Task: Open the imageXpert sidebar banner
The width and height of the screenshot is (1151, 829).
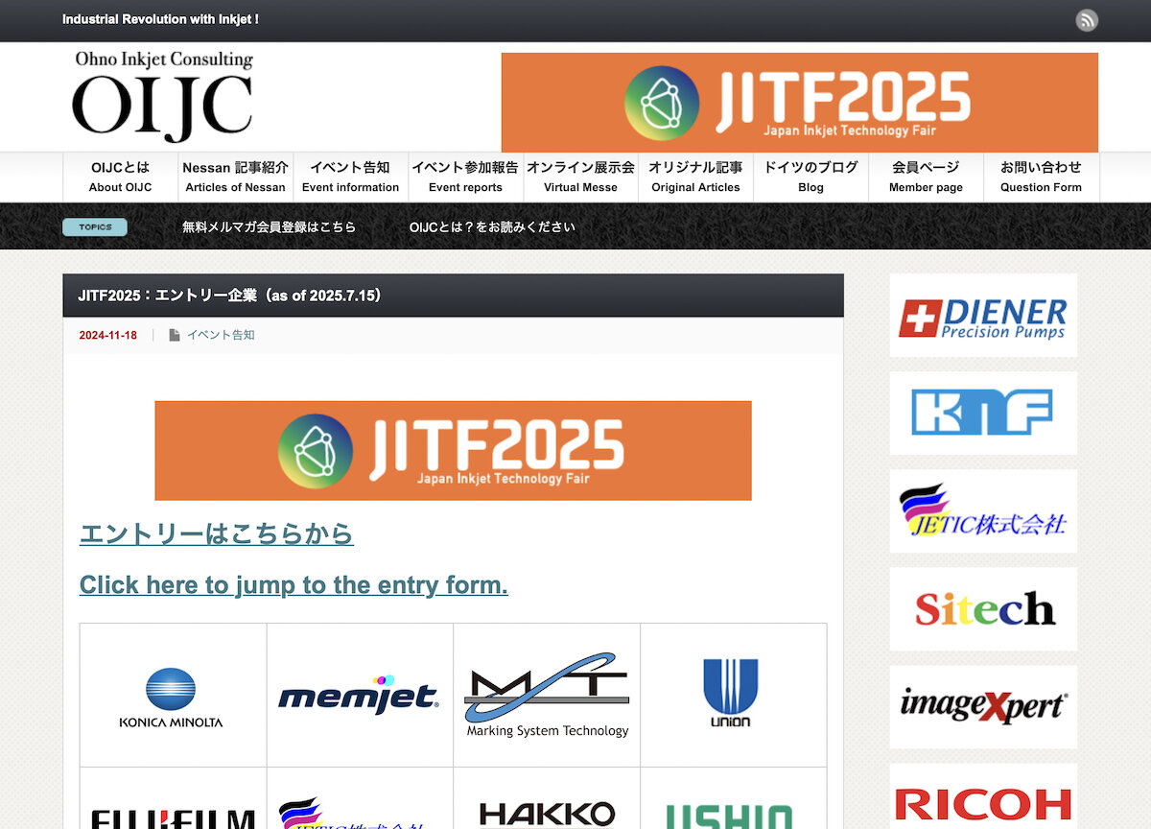Action: tap(983, 707)
